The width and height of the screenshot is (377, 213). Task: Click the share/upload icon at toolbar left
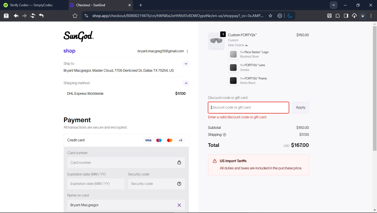click(6, 16)
